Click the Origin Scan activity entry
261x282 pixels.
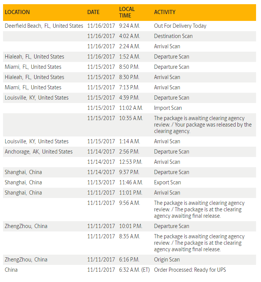(x=167, y=260)
